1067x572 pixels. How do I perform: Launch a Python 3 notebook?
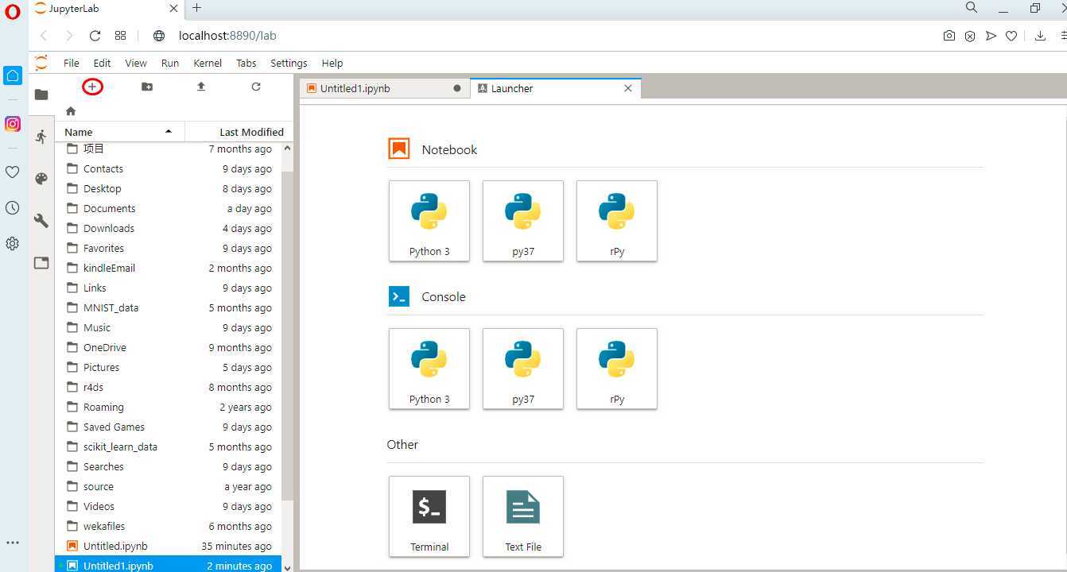click(x=429, y=221)
